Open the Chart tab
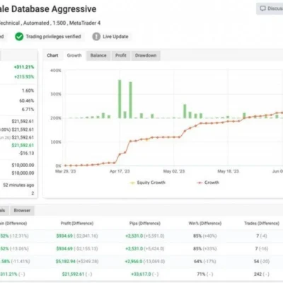Screen dimensions: 283x283 pyautogui.click(x=52, y=55)
